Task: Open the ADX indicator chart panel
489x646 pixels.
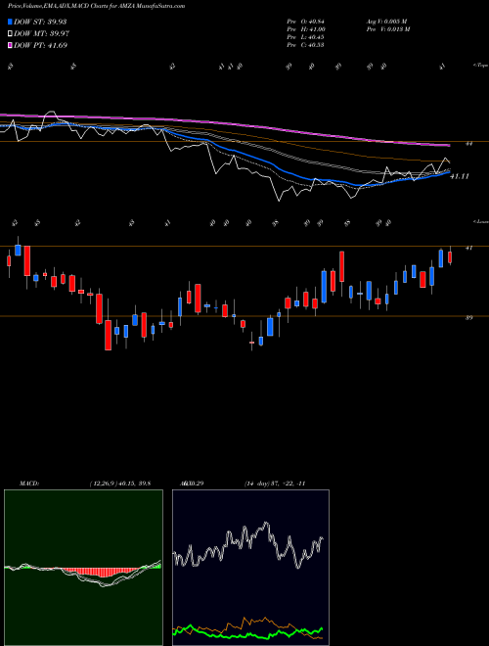Action: pyautogui.click(x=250, y=568)
